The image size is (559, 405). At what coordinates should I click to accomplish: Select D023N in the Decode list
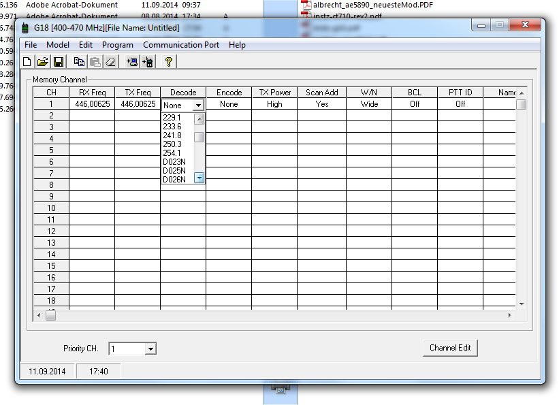174,162
